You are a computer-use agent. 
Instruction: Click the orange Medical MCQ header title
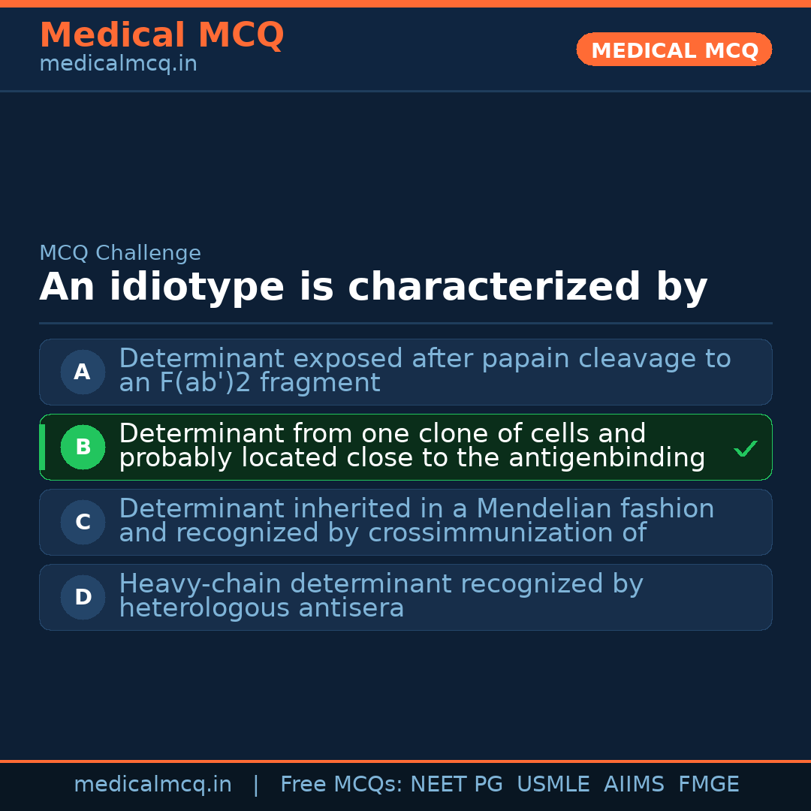[x=161, y=35]
